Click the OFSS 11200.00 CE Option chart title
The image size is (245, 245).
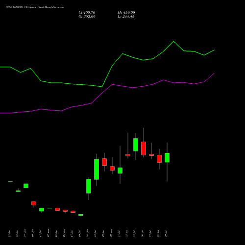pyautogui.click(x=35, y=7)
